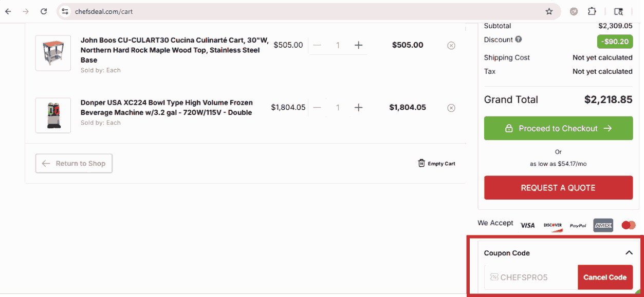The height and width of the screenshot is (297, 644).
Task: Decrease quantity of Donper beverage machine
Action: 317,108
